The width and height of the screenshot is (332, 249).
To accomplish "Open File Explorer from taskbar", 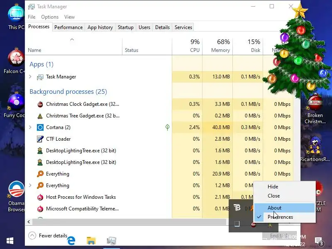I will [x=91, y=241].
